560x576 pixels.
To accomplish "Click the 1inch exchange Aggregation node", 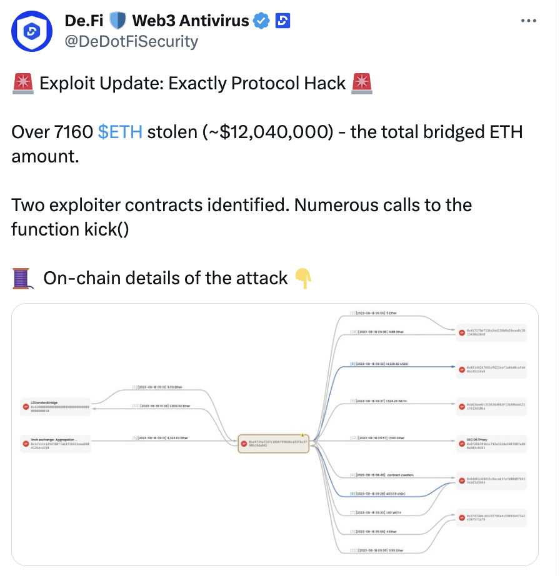I will click(55, 444).
